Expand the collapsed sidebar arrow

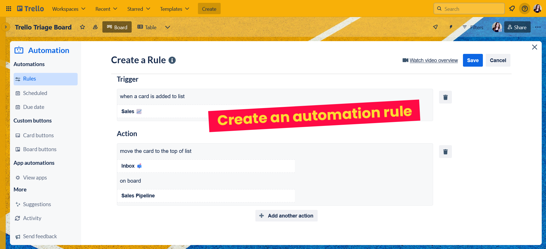click(6, 27)
